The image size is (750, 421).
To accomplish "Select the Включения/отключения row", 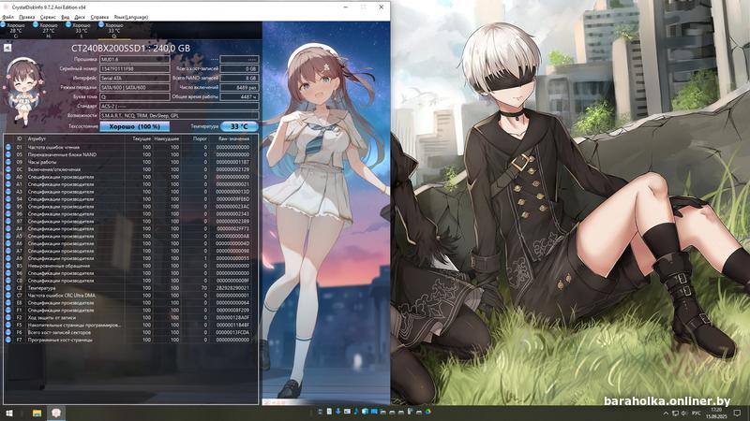I will coord(130,169).
